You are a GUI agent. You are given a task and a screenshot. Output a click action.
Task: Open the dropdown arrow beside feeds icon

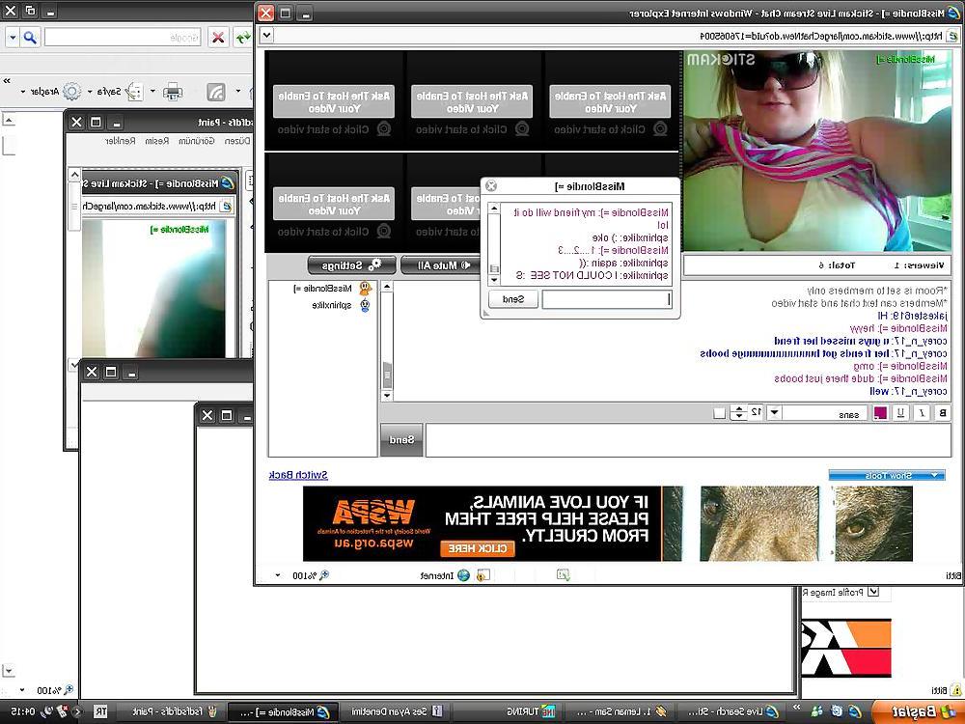coord(238,91)
